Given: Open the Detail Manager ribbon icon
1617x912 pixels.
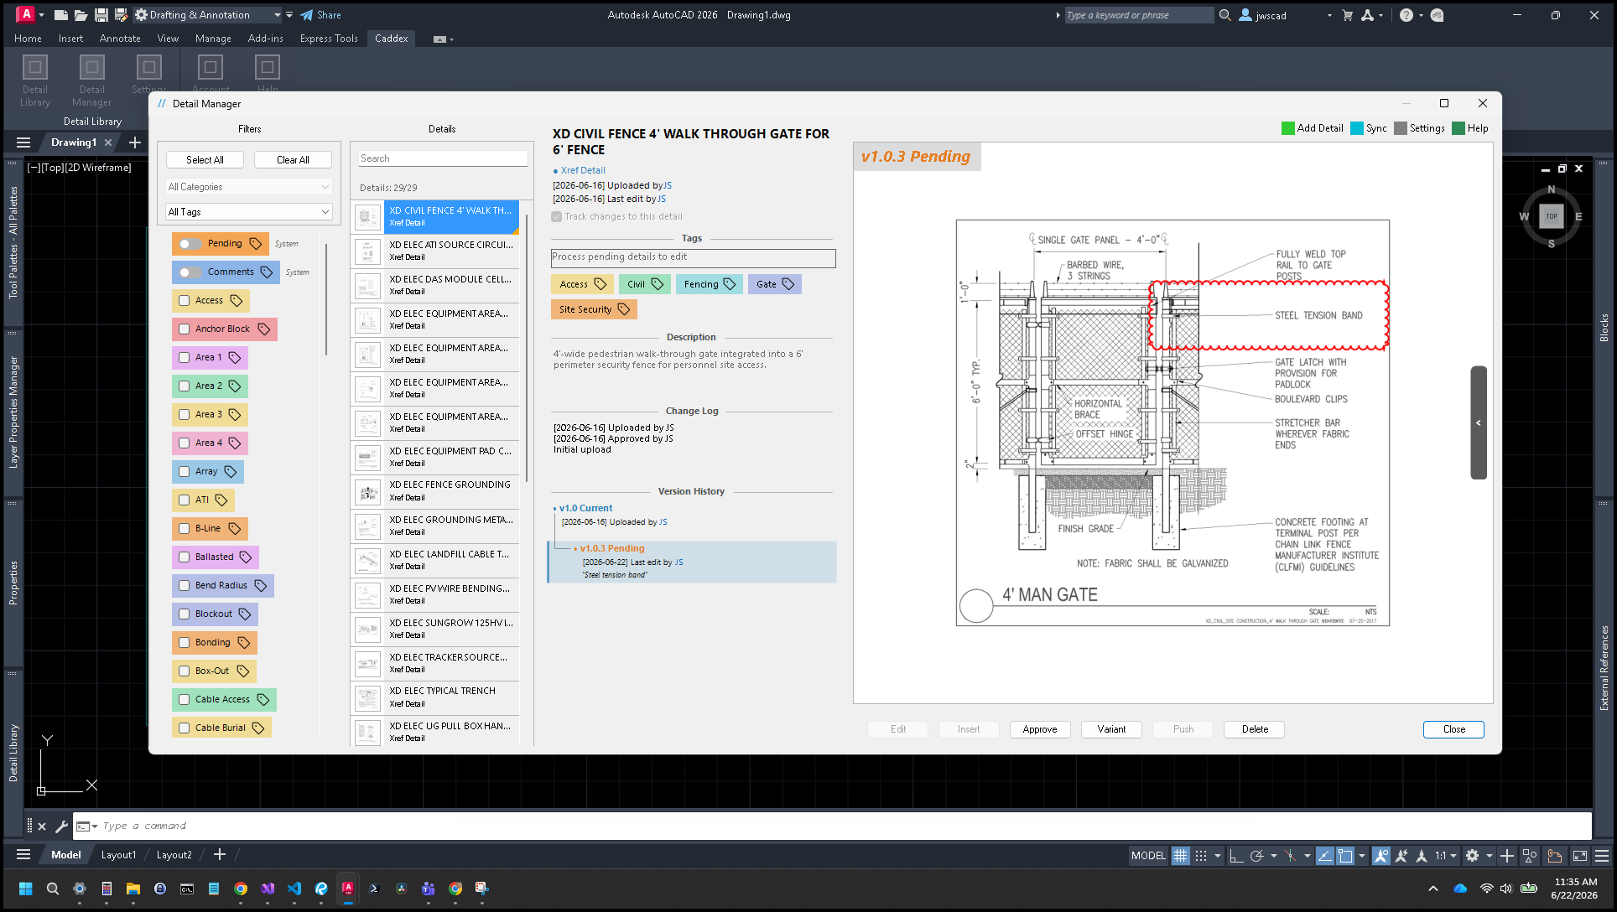Looking at the screenshot, I should pos(92,67).
